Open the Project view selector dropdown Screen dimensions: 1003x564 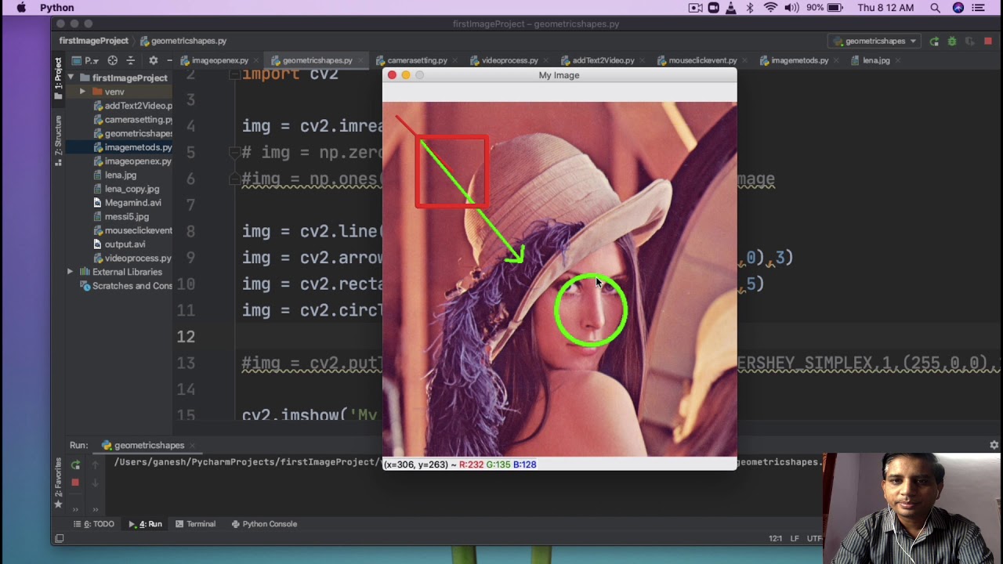tap(85, 60)
